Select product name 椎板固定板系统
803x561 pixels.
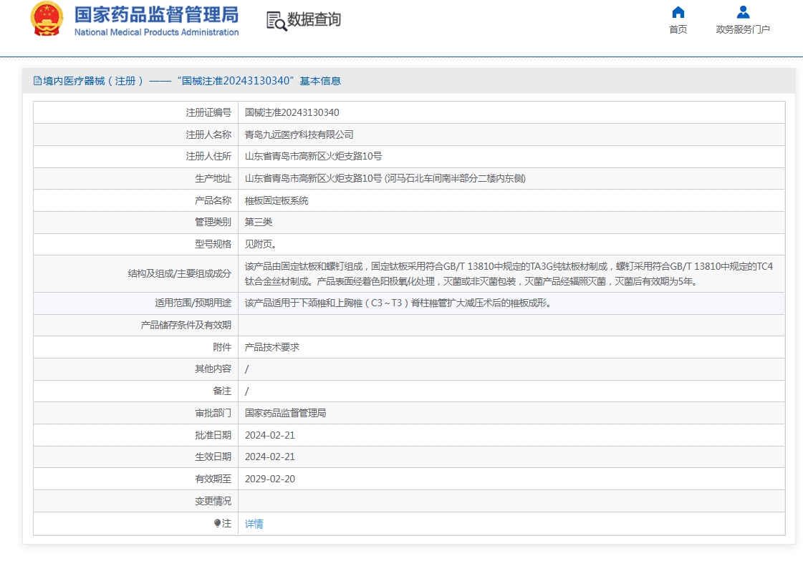(x=277, y=200)
